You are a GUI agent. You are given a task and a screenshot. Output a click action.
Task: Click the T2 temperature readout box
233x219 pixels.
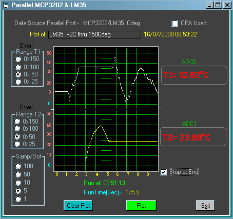click(193, 137)
